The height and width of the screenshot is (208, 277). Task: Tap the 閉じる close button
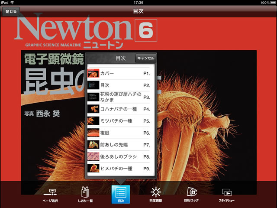pos(11,12)
